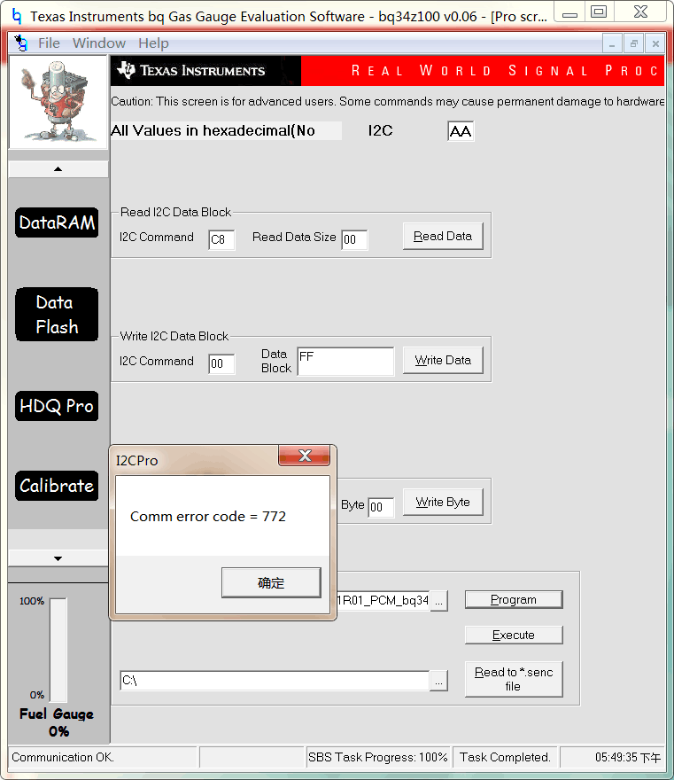Minimize the main application window
This screenshot has width=674, height=780.
(x=569, y=11)
